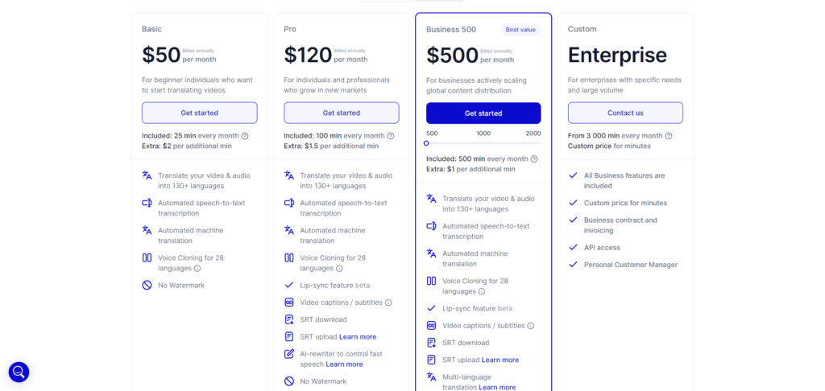Viewport: 825px width, 391px height.
Task: Click the search chat bubble icon
Action: point(19,372)
